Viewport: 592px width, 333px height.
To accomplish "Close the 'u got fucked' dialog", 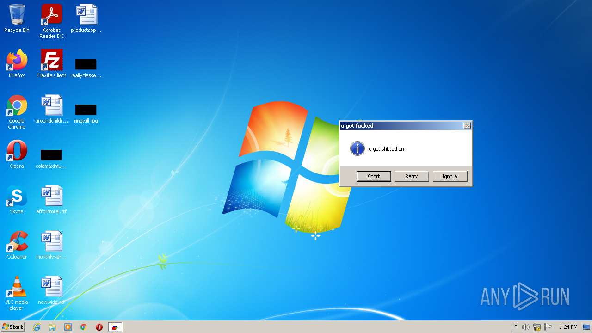I will 467,126.
